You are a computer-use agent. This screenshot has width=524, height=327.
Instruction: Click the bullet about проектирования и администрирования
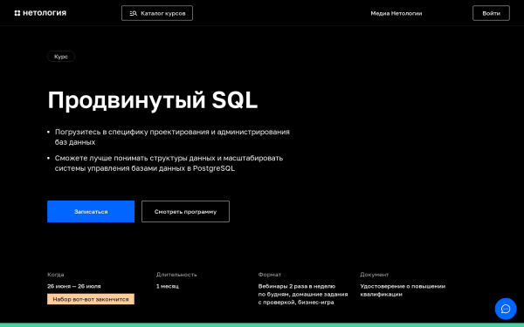(172, 137)
